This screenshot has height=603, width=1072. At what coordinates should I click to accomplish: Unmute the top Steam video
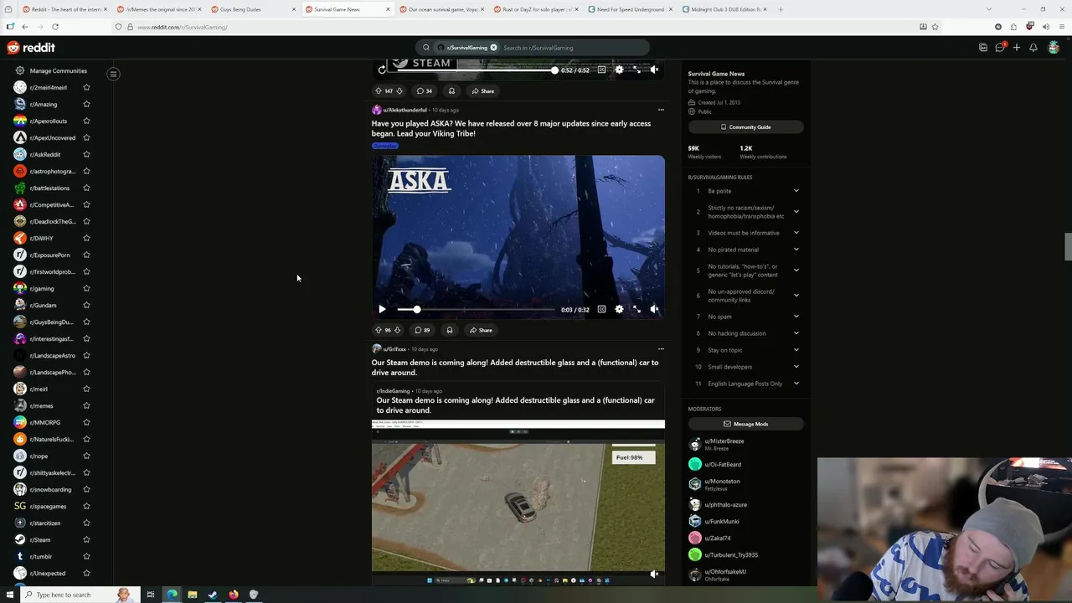654,70
